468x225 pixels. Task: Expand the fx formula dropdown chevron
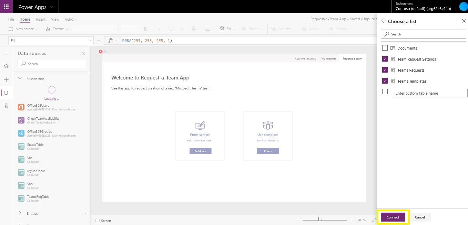[115, 41]
